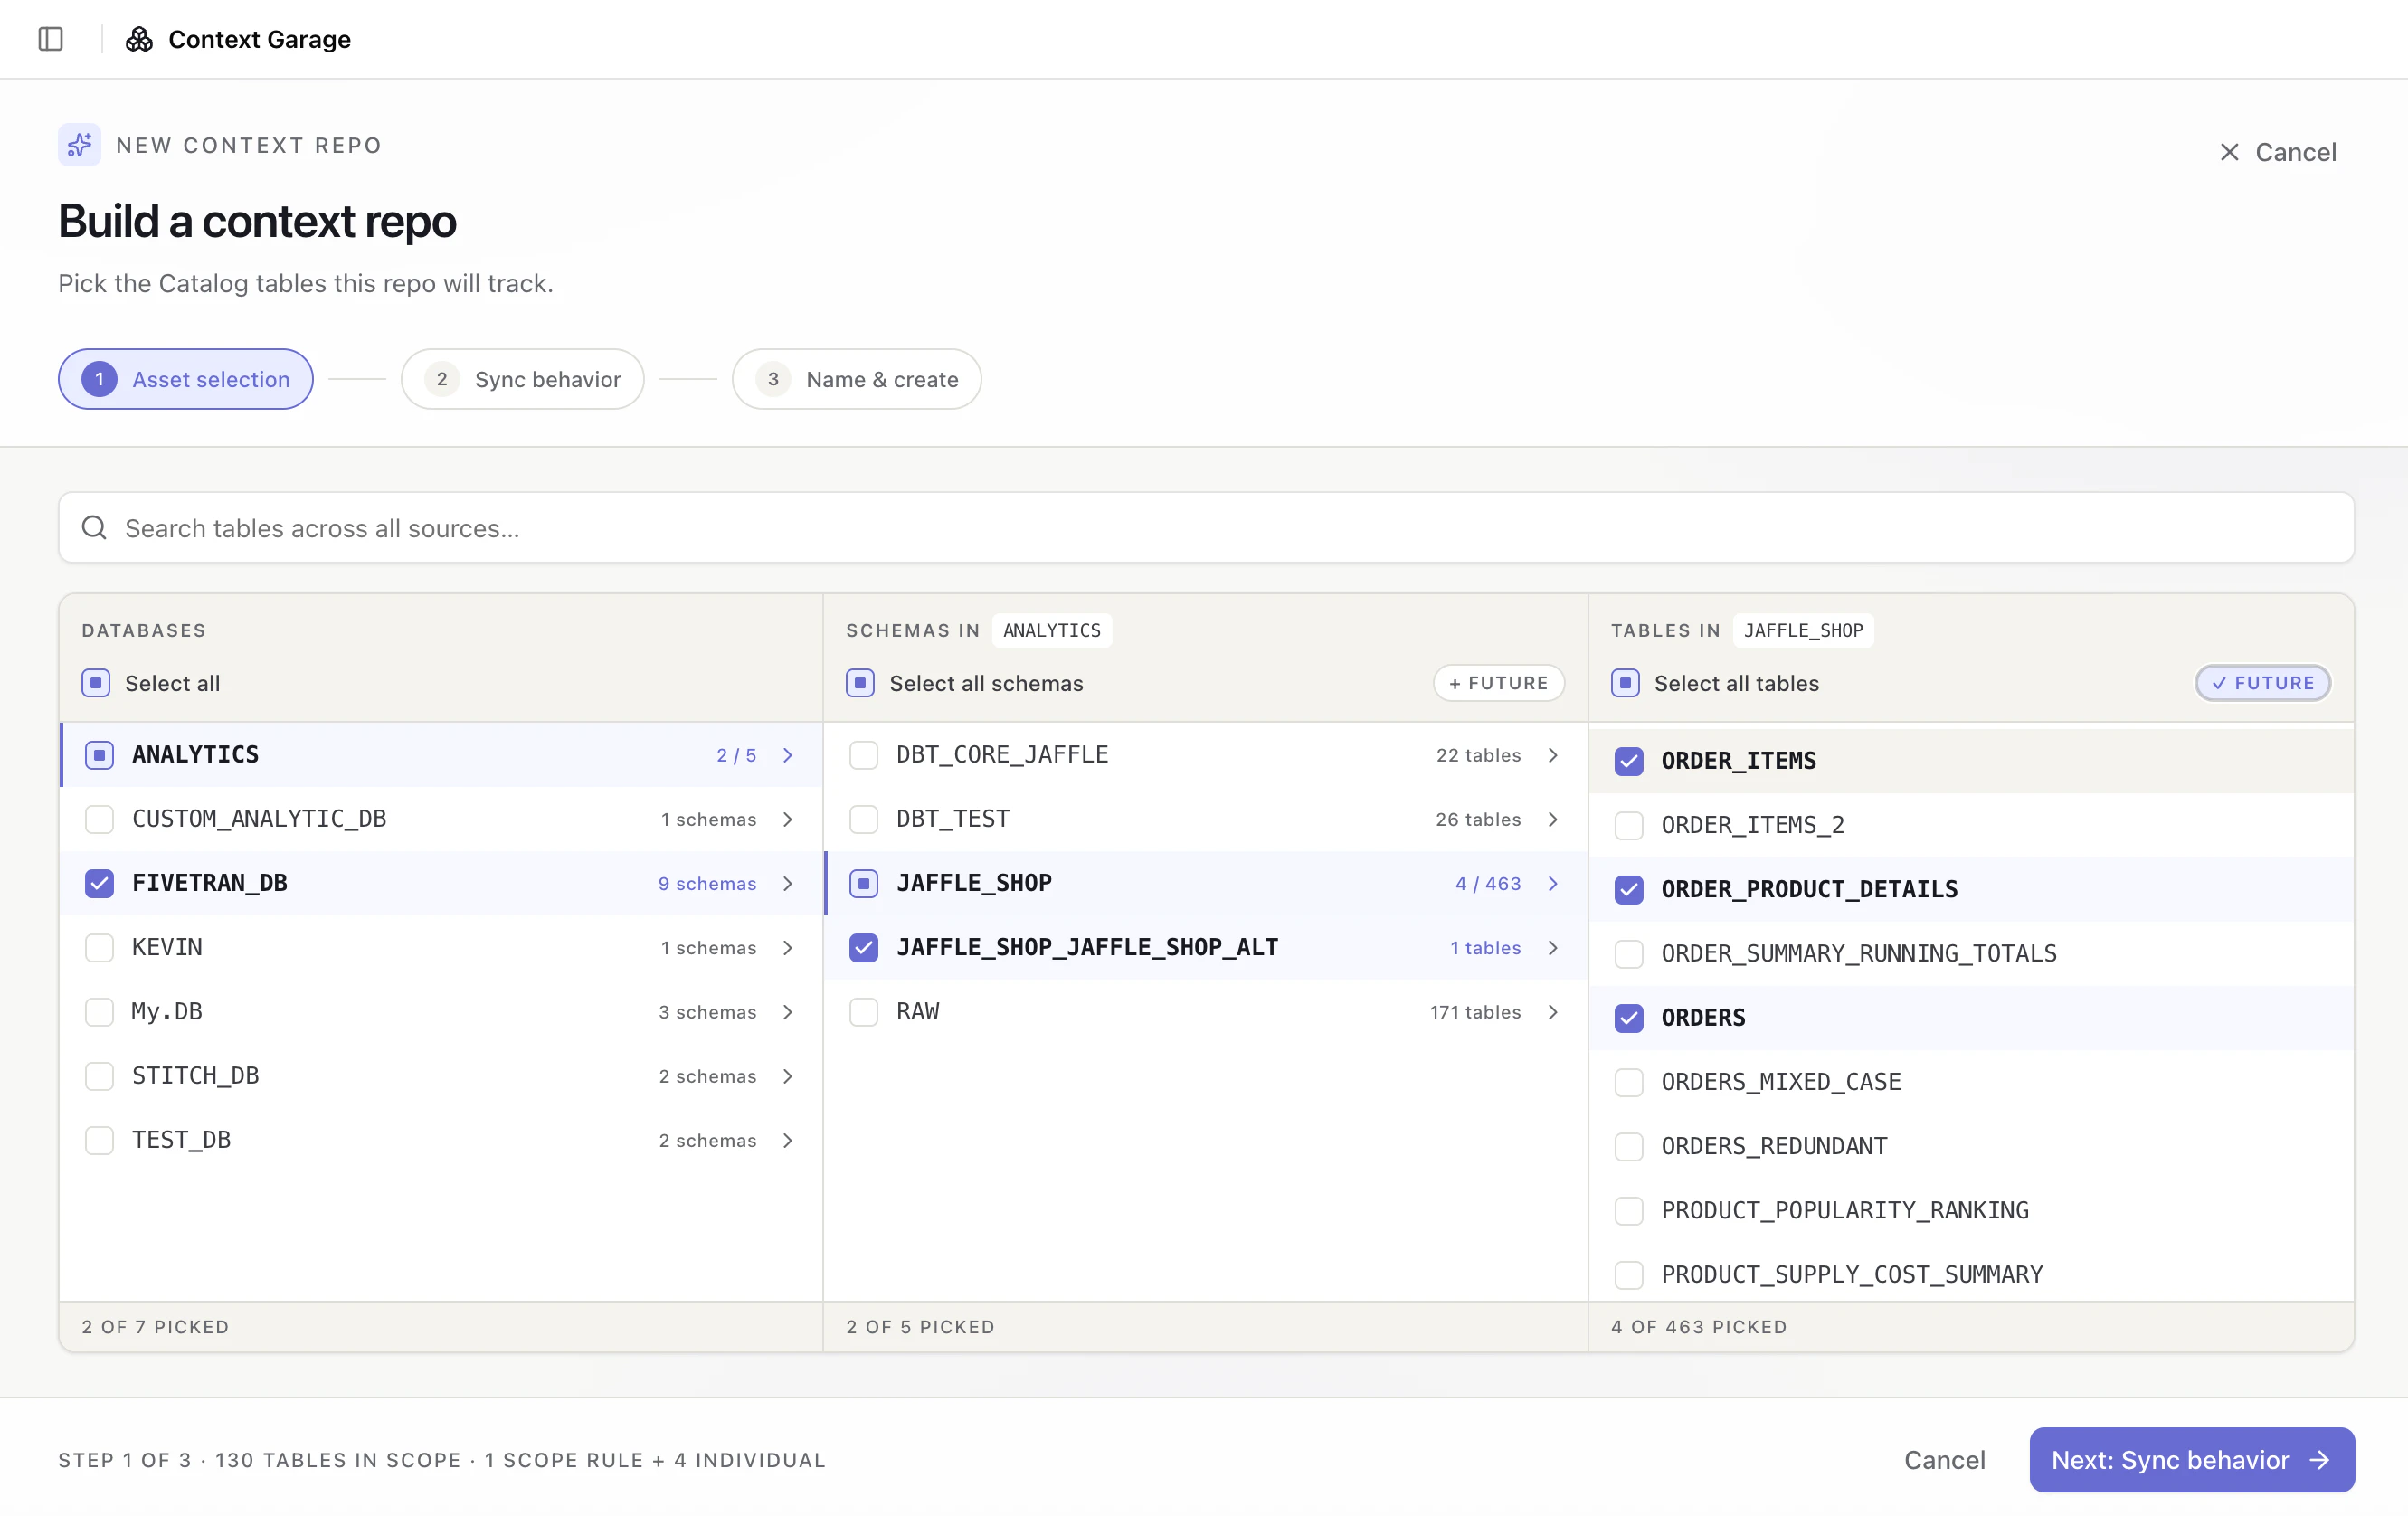This screenshot has height=1516, width=2408.
Task: Go to the Name & create step
Action: [856, 379]
